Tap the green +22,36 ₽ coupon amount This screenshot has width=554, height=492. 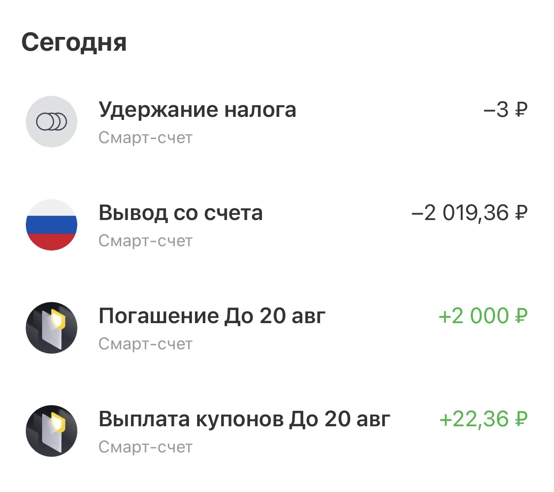(x=483, y=419)
